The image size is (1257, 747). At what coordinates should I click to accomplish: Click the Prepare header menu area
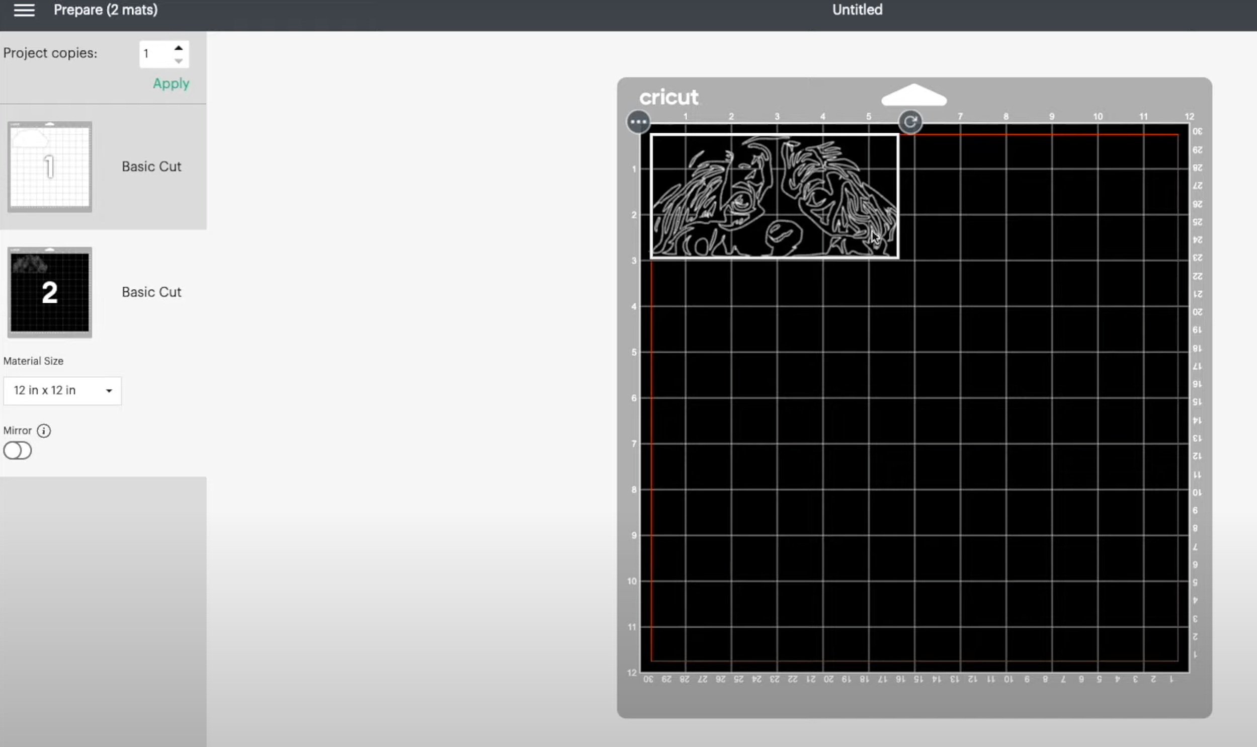coord(105,11)
